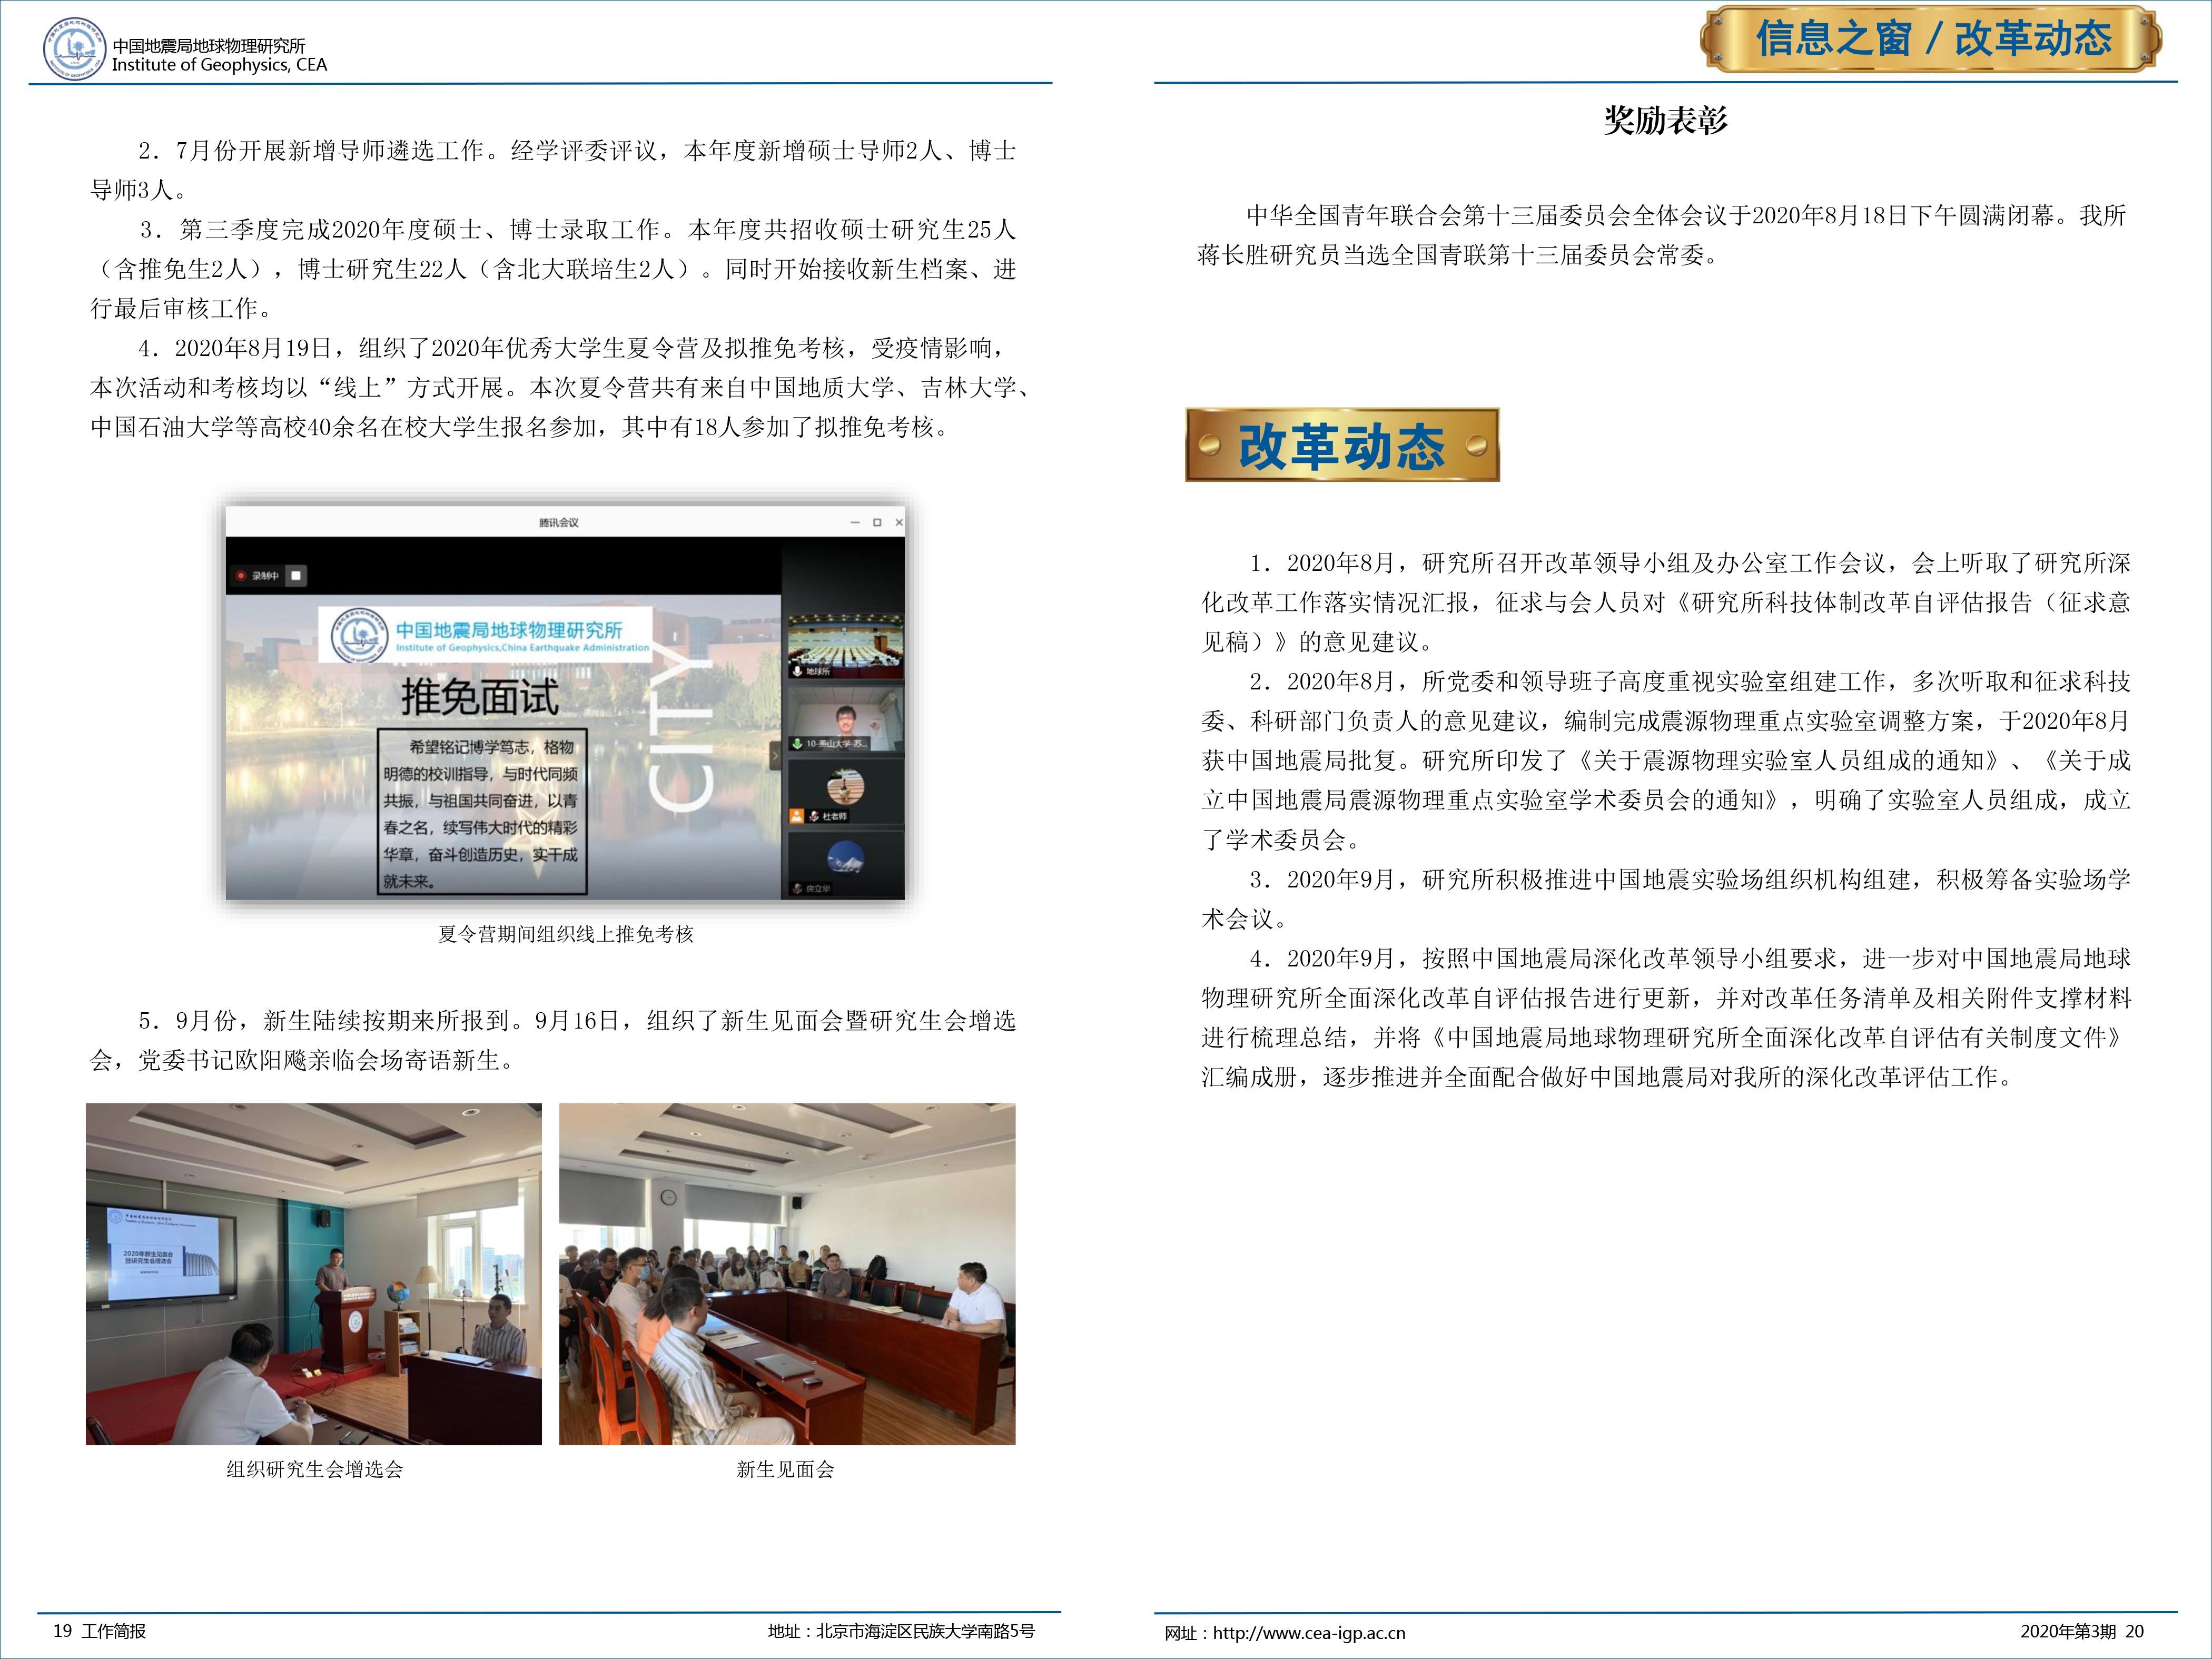The image size is (2212, 1659).
Task: Click header text Institute of Geophysics, CEA
Action: (x=219, y=65)
